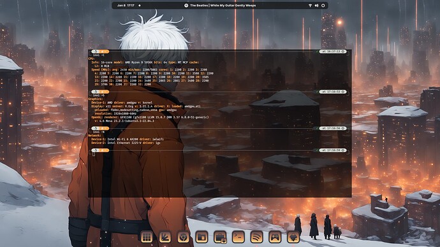440x247 pixels.
Task: Click the "inxi -G" command text
Action: (98, 95)
